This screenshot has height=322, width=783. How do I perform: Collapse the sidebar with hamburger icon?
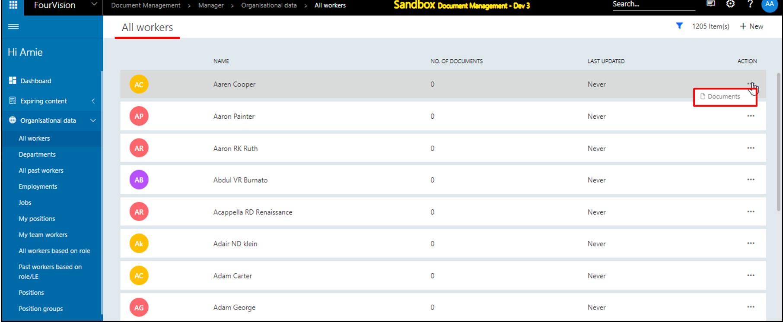13,27
